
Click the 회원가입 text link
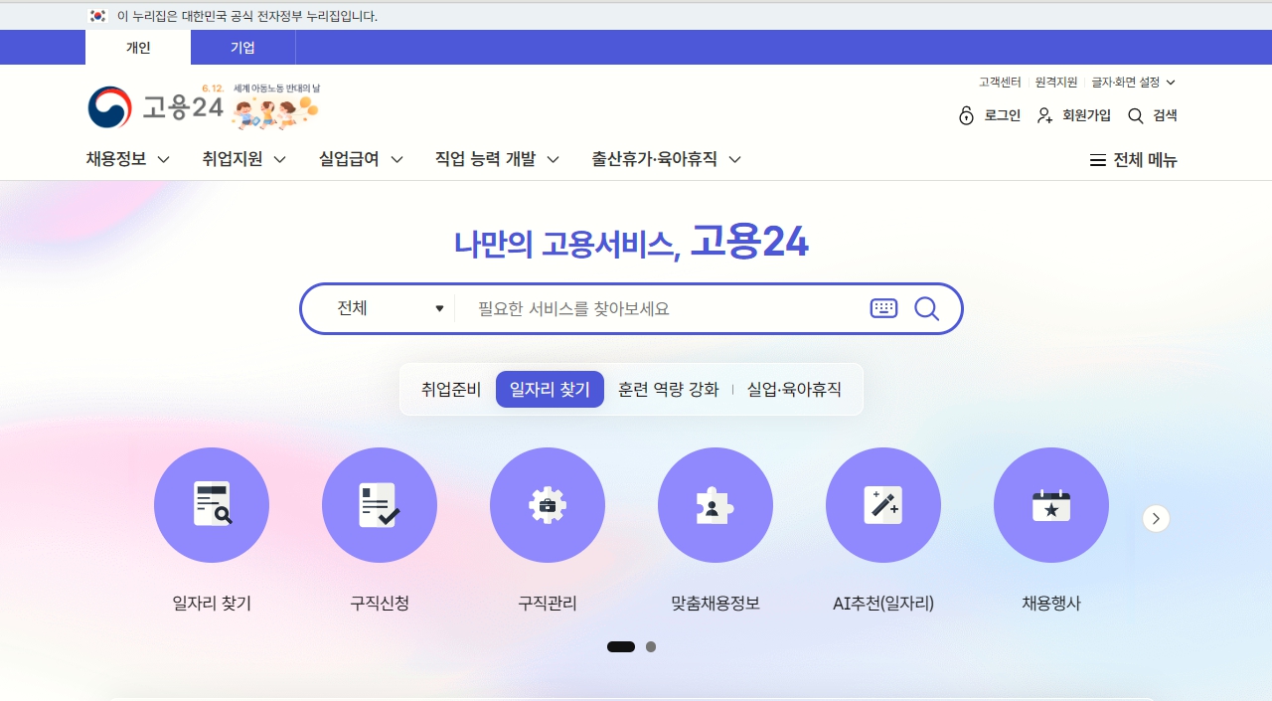(x=1087, y=115)
